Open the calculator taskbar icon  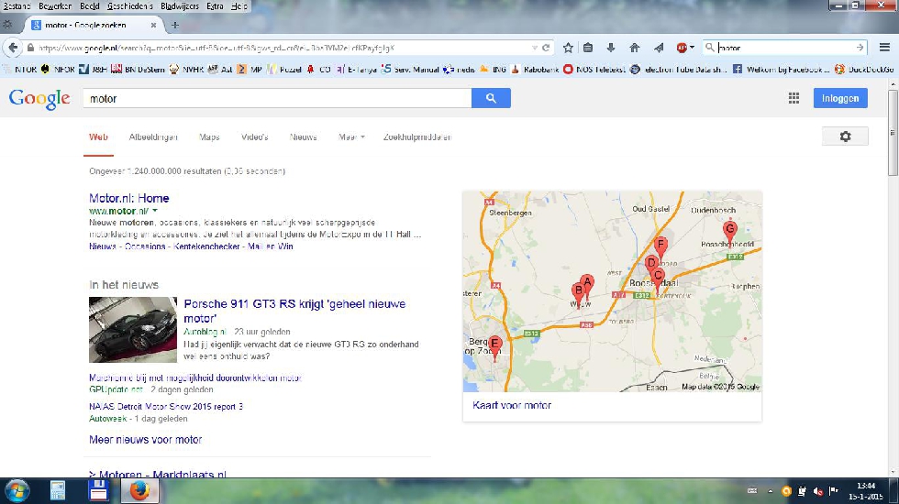[57, 491]
